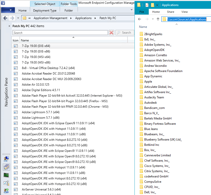Clear the search with the red X button
The image size is (211, 195).
(x=111, y=33)
